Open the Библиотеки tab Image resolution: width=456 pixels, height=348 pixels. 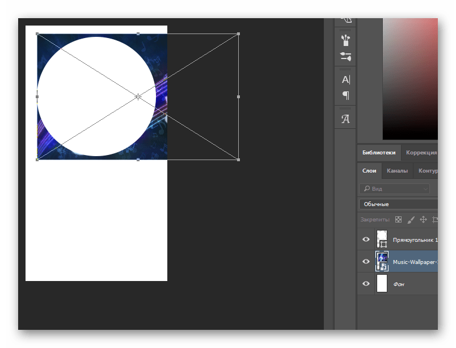(379, 153)
